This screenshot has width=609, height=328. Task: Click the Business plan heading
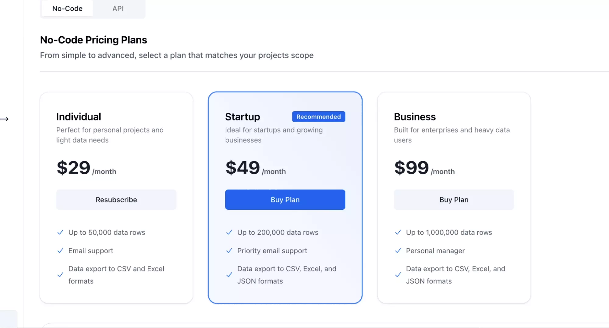[415, 117]
